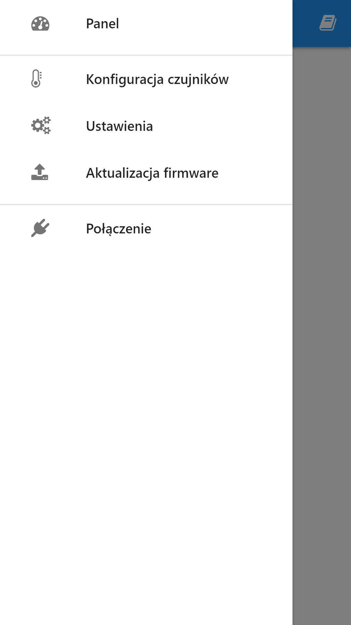The width and height of the screenshot is (351, 625).
Task: Go to the Ustawienia menu entry
Action: coord(146,126)
